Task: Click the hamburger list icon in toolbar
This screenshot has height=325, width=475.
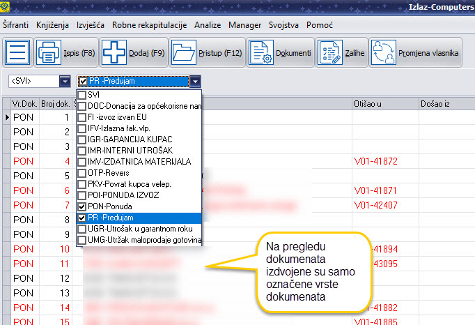Action: pos(18,53)
